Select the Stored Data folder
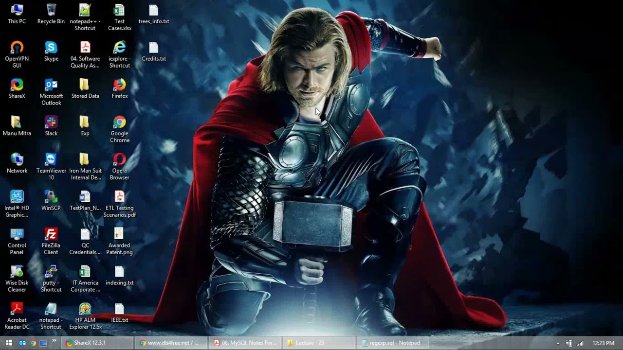This screenshot has width=623, height=350. (85, 88)
